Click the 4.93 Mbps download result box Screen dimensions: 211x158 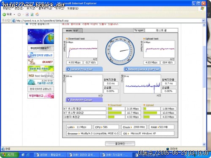[75, 62]
